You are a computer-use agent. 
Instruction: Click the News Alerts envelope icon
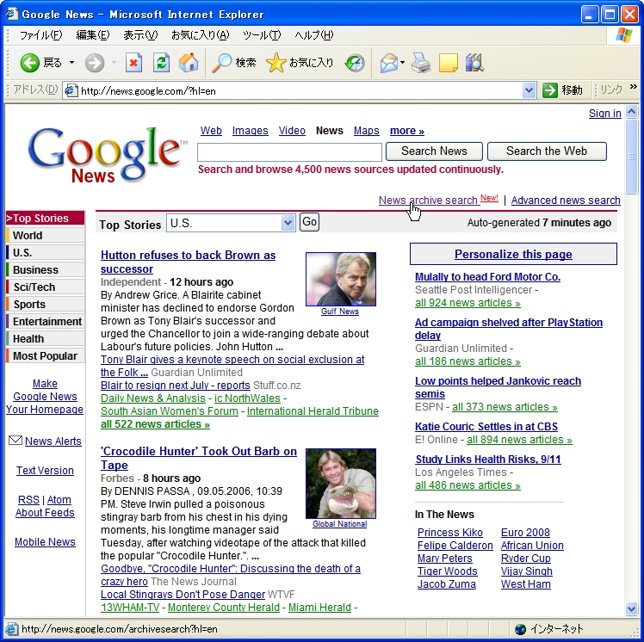(x=15, y=440)
